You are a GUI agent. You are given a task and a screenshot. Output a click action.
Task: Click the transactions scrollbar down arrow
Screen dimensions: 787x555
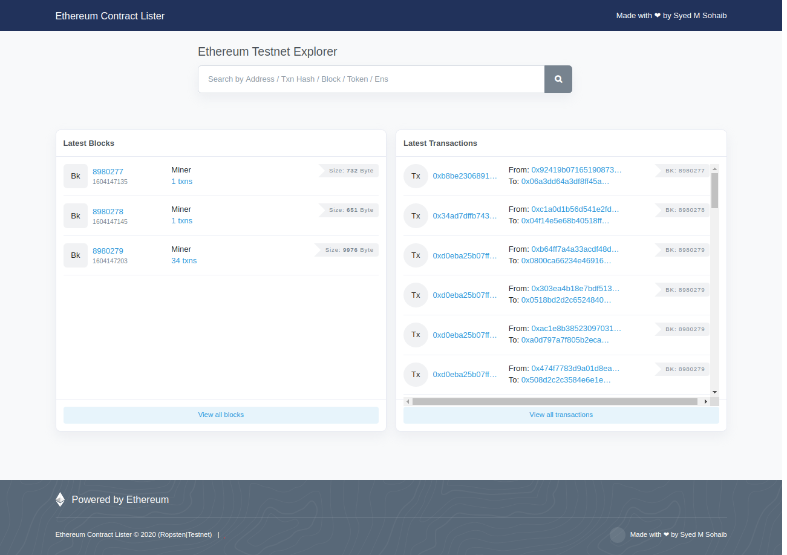[x=714, y=392]
